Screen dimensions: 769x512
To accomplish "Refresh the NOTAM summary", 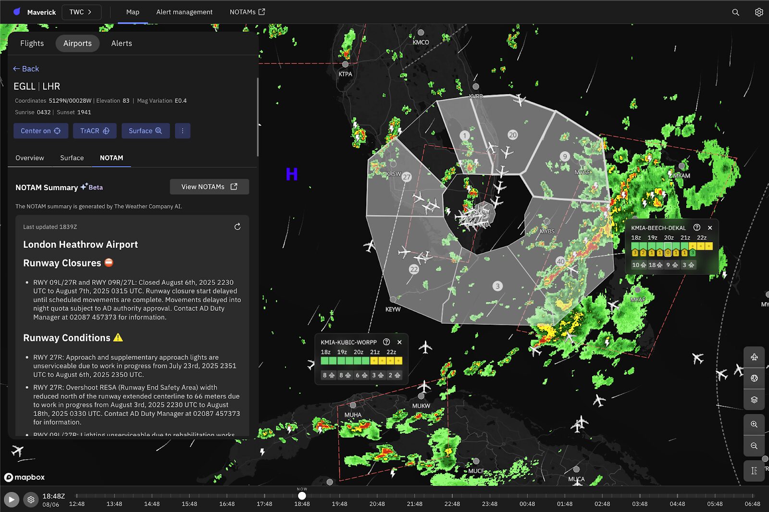I will [237, 227].
